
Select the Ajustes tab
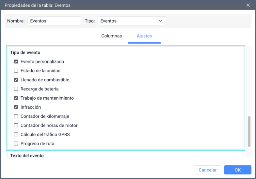pyautogui.click(x=144, y=36)
